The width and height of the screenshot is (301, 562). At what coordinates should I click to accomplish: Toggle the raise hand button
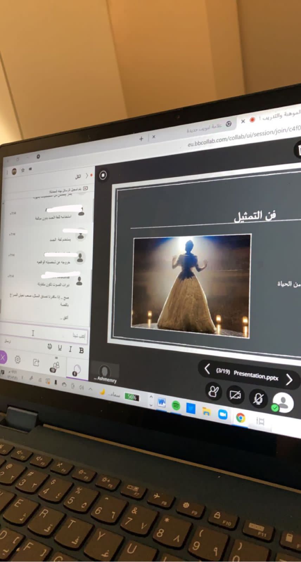click(x=213, y=391)
